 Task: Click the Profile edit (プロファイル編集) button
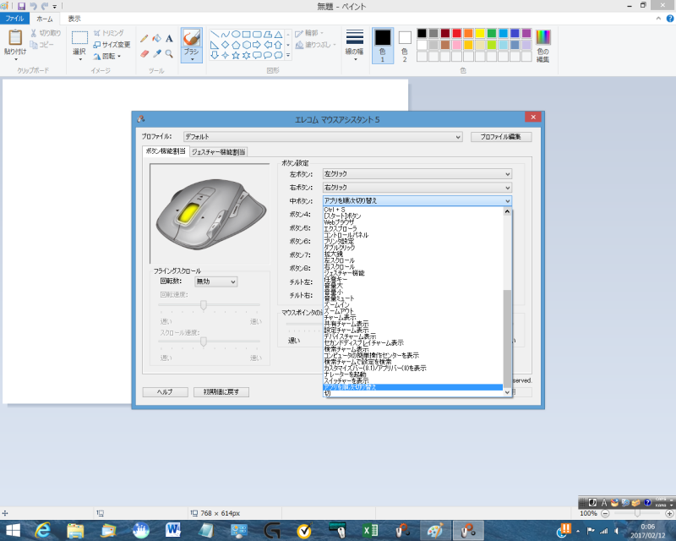point(501,137)
